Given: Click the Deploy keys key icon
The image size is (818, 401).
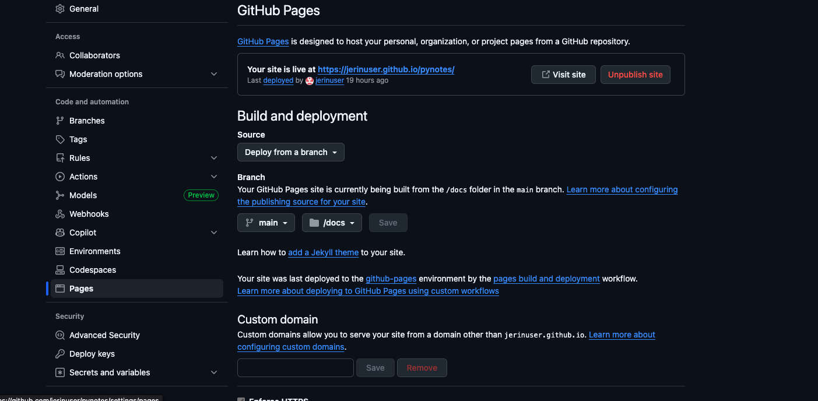Looking at the screenshot, I should click(60, 354).
